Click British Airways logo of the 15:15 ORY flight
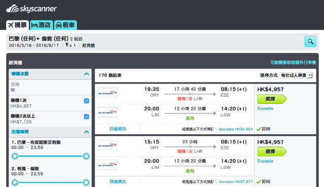Viewport: 324px width, 187px height. 107,146
